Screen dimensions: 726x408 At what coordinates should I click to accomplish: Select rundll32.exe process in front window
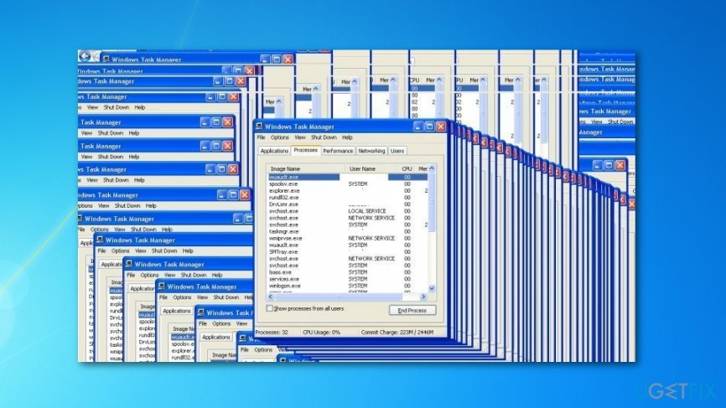tap(284, 198)
